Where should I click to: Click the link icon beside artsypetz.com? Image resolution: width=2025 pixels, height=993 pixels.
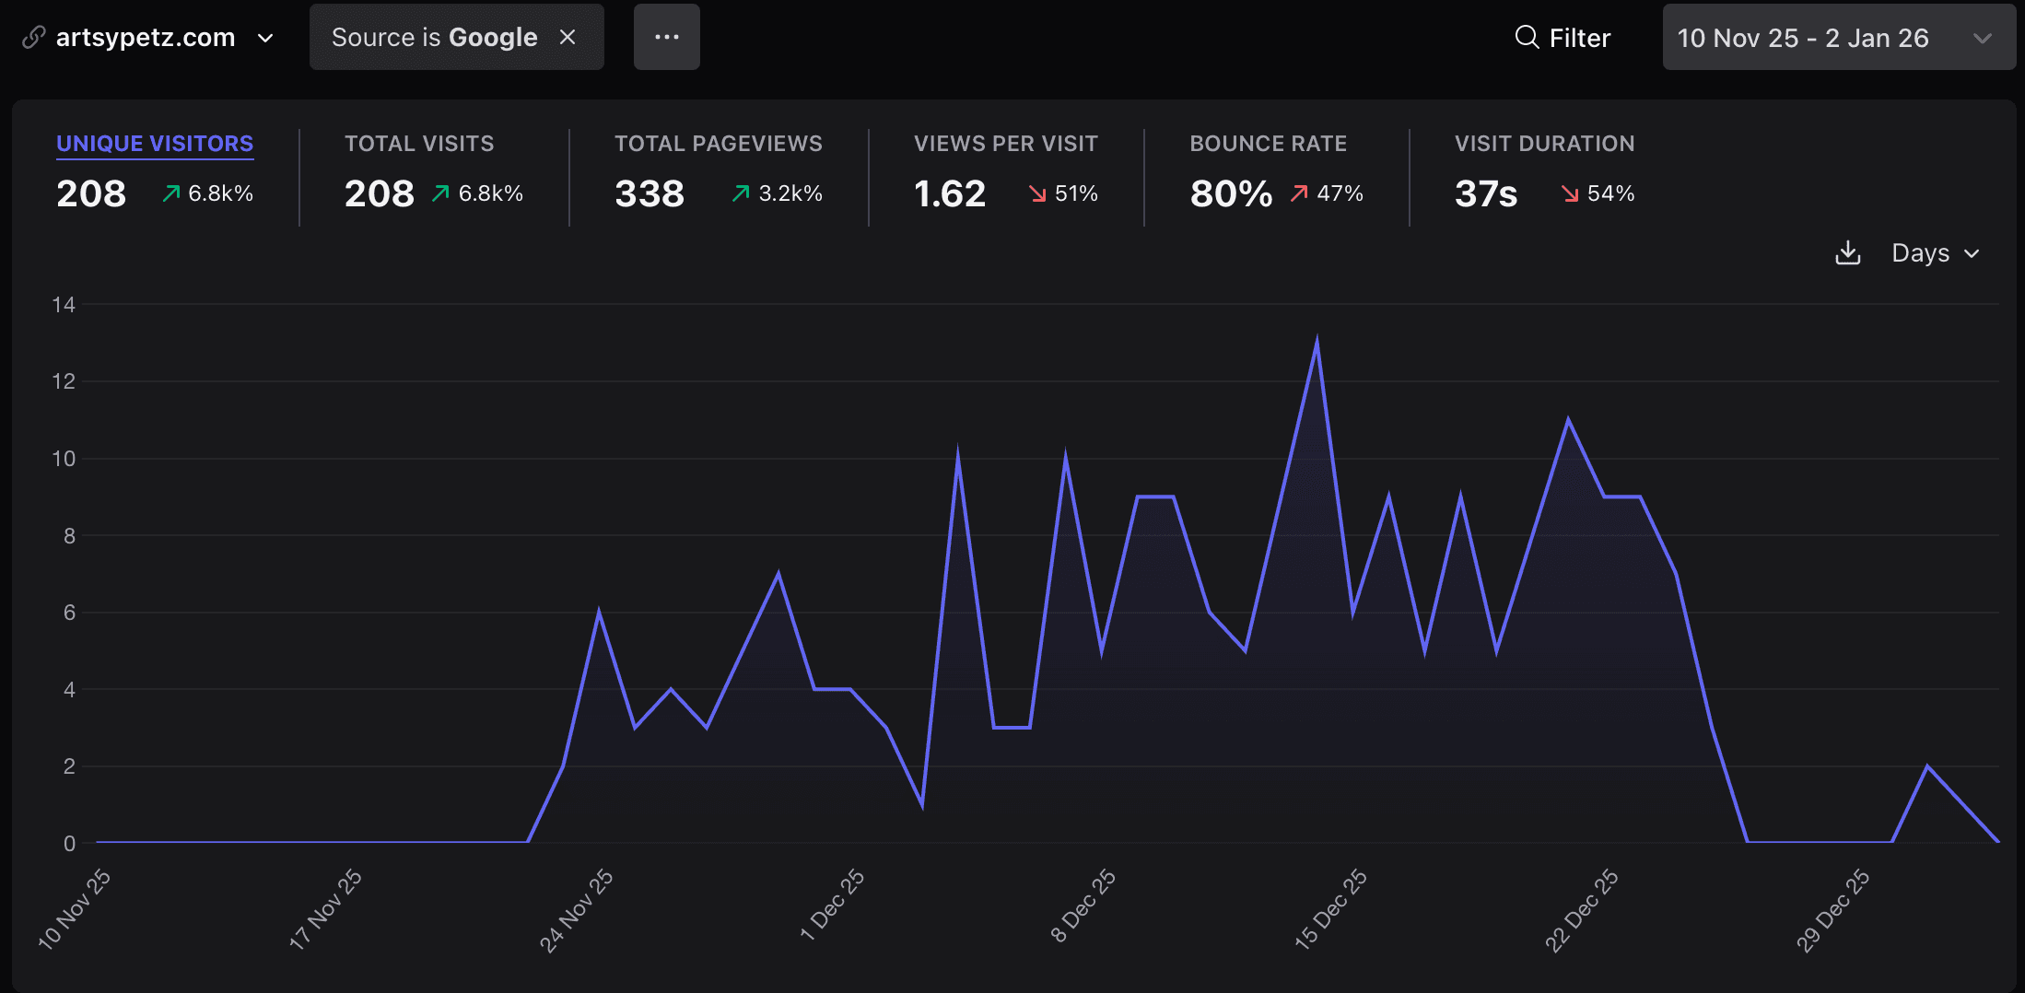[x=33, y=37]
